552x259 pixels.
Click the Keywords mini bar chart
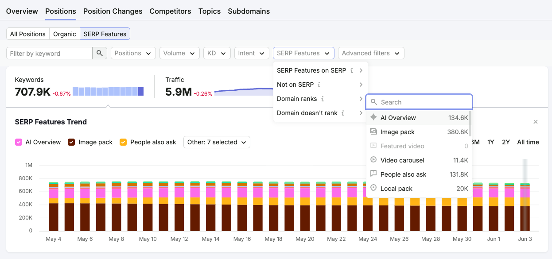[x=108, y=91]
